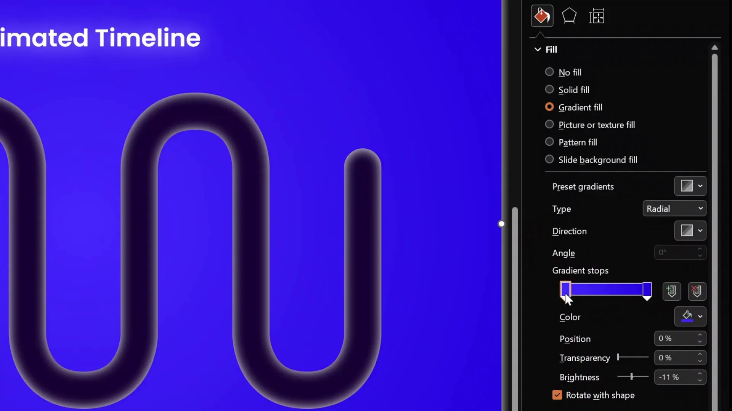
Task: Open the Preset gradients dropdown
Action: click(690, 186)
